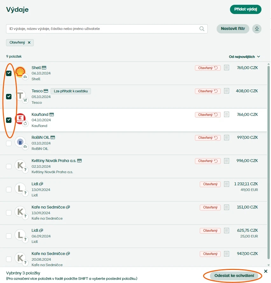Click the expense list vertical scrollbar
This screenshot has width=271, height=283.
click(x=268, y=164)
